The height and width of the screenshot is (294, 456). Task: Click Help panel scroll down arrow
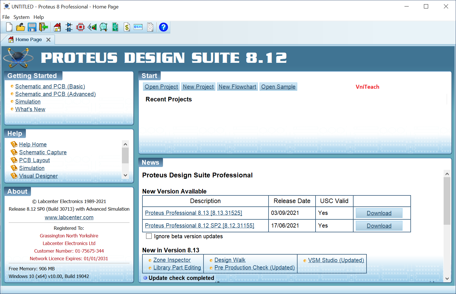(125, 175)
